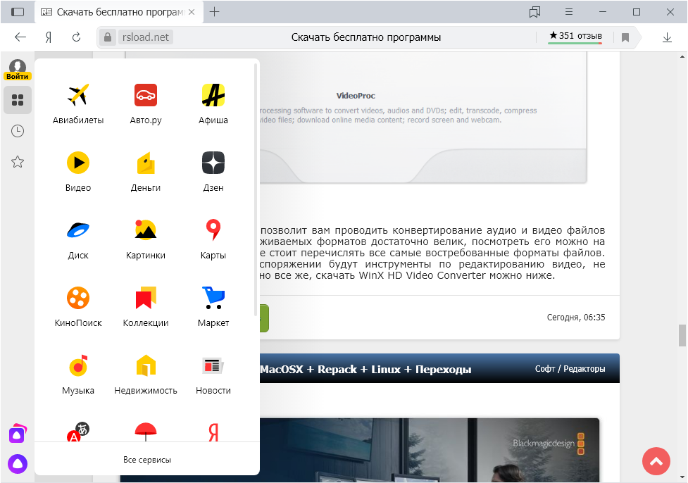Reload the page

point(76,37)
